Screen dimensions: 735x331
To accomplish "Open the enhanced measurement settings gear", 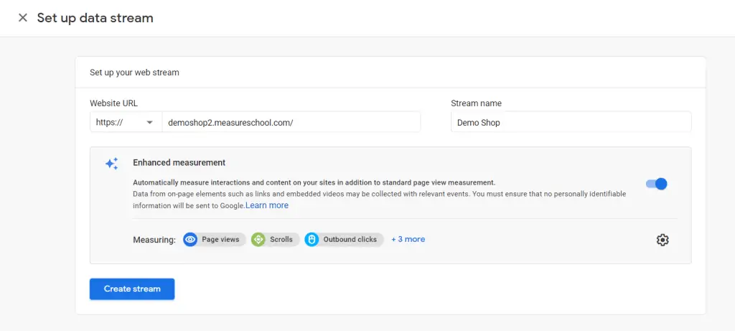I will tap(663, 240).
